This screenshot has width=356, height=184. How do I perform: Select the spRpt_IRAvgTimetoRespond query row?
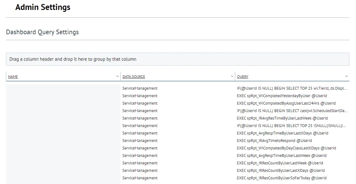coord(274,141)
